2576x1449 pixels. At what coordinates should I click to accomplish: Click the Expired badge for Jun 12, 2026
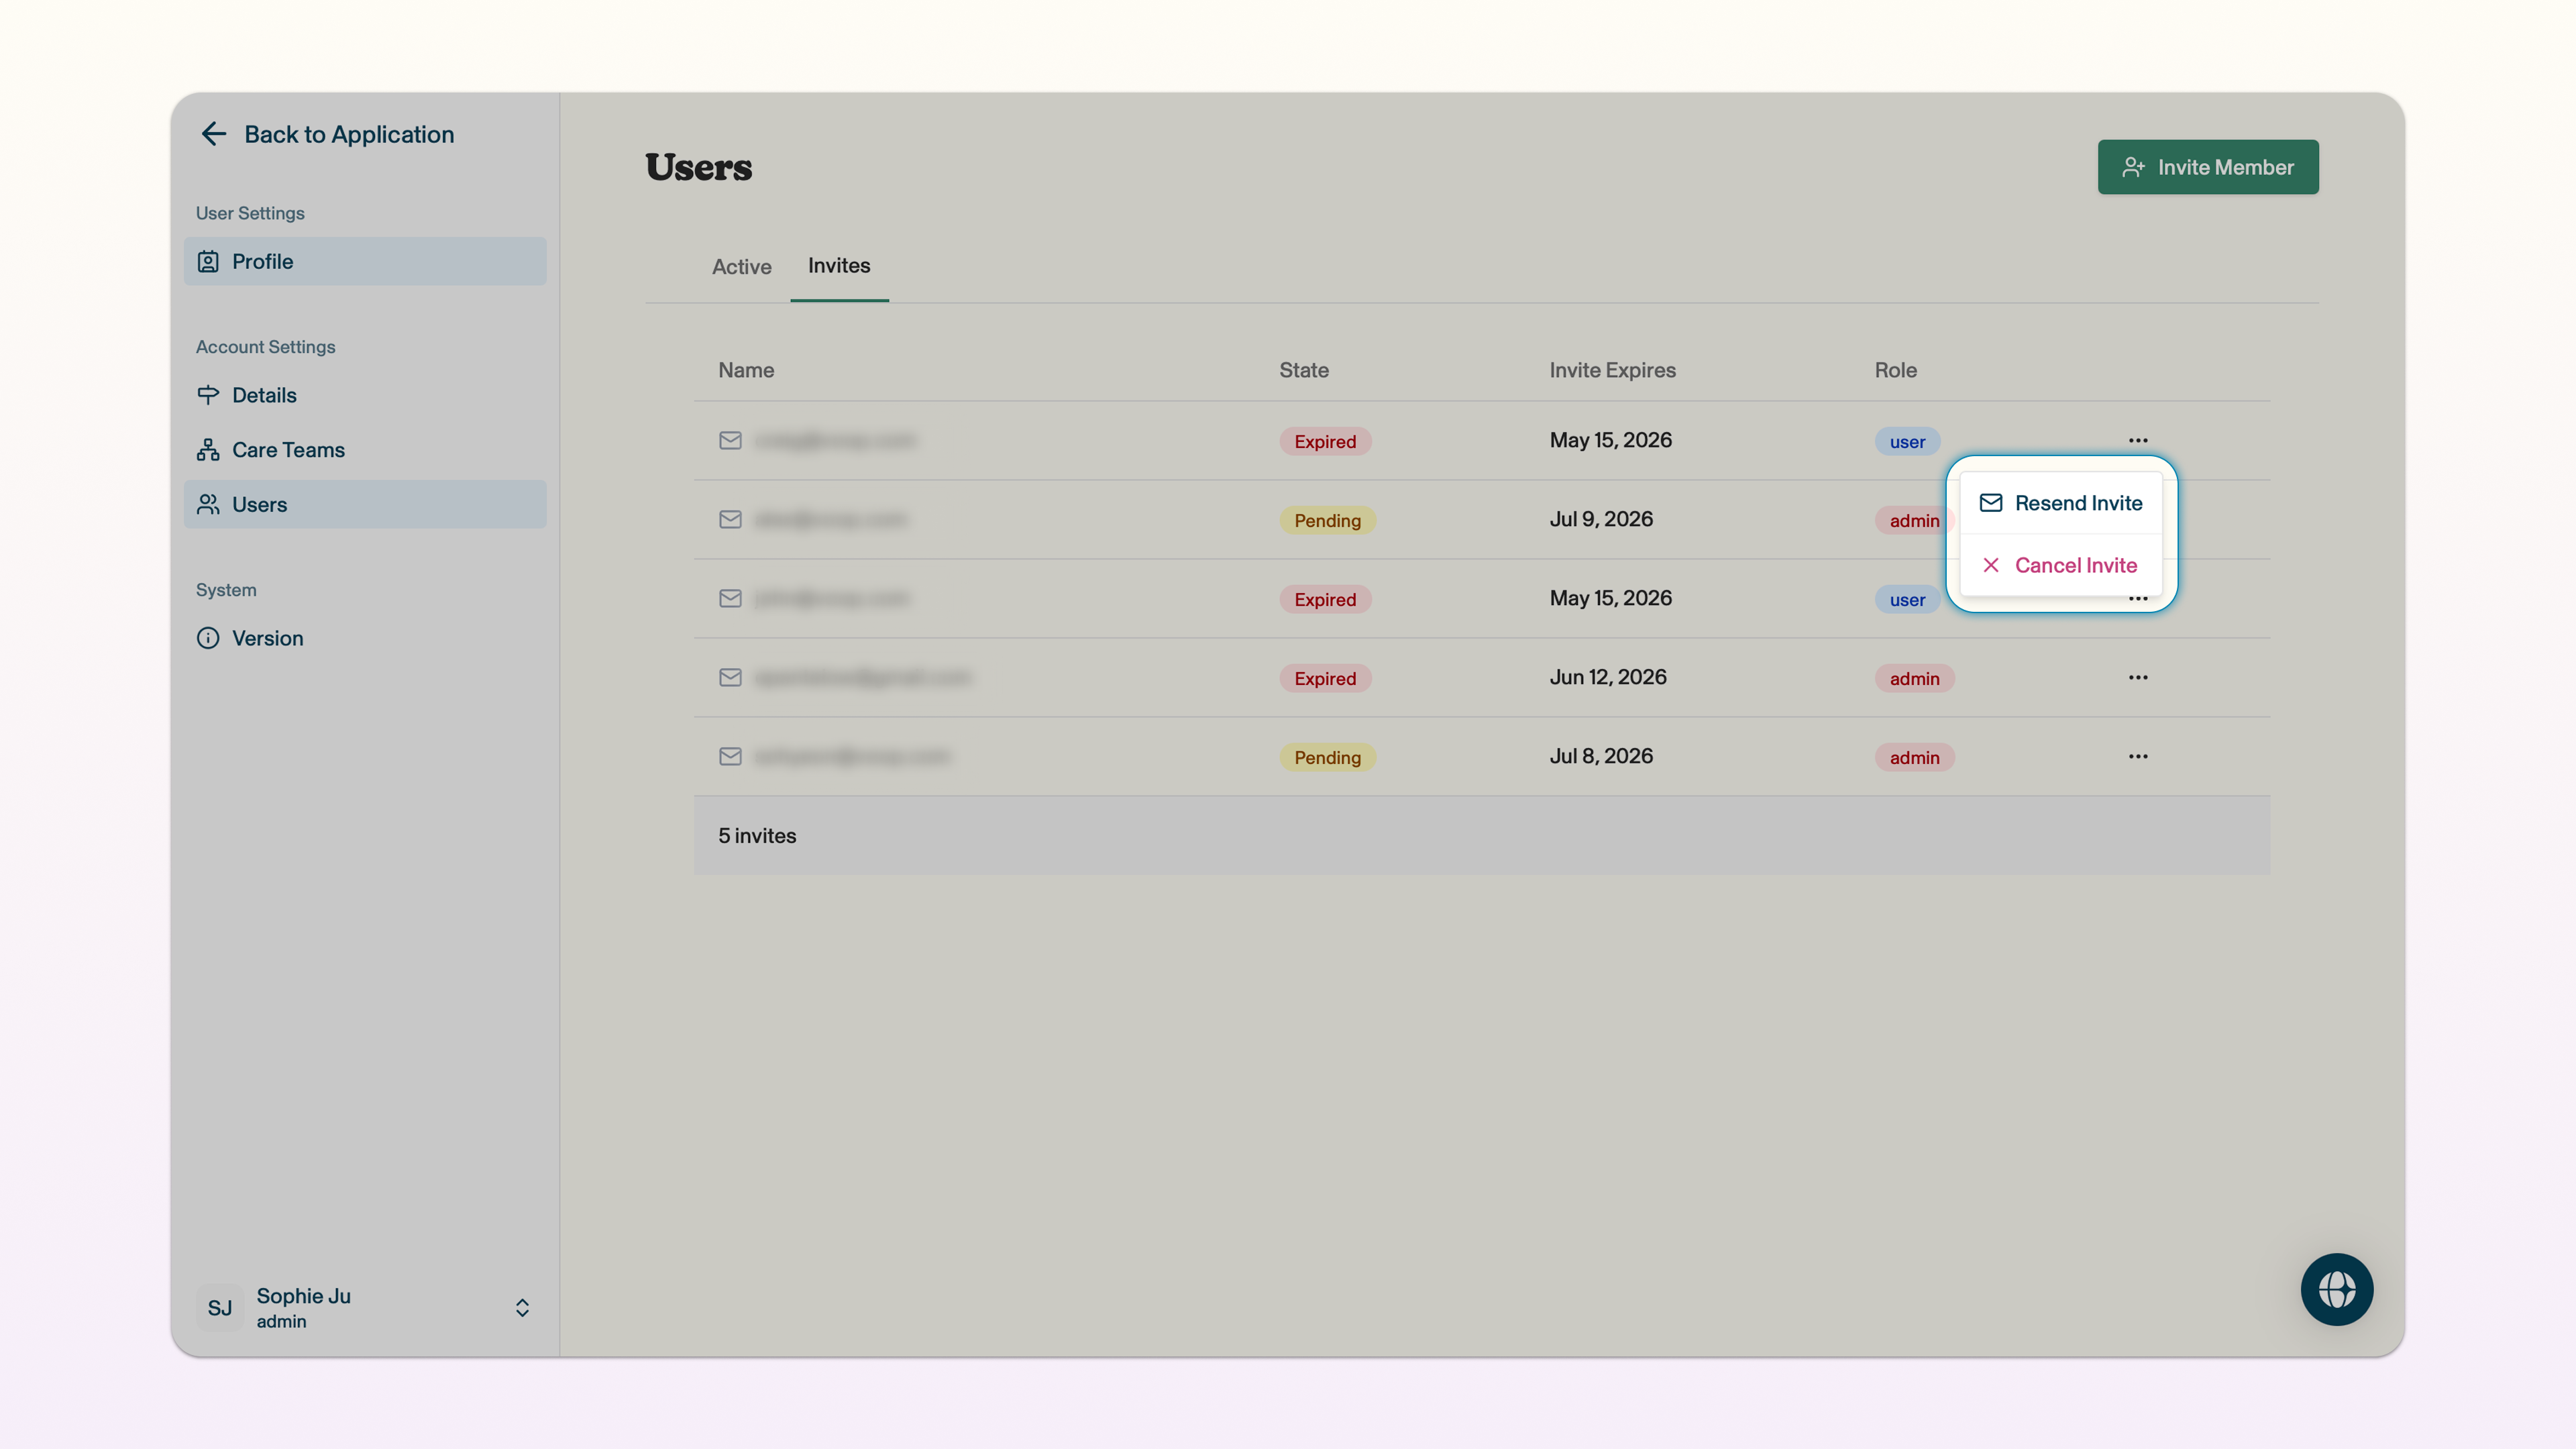pos(1325,678)
